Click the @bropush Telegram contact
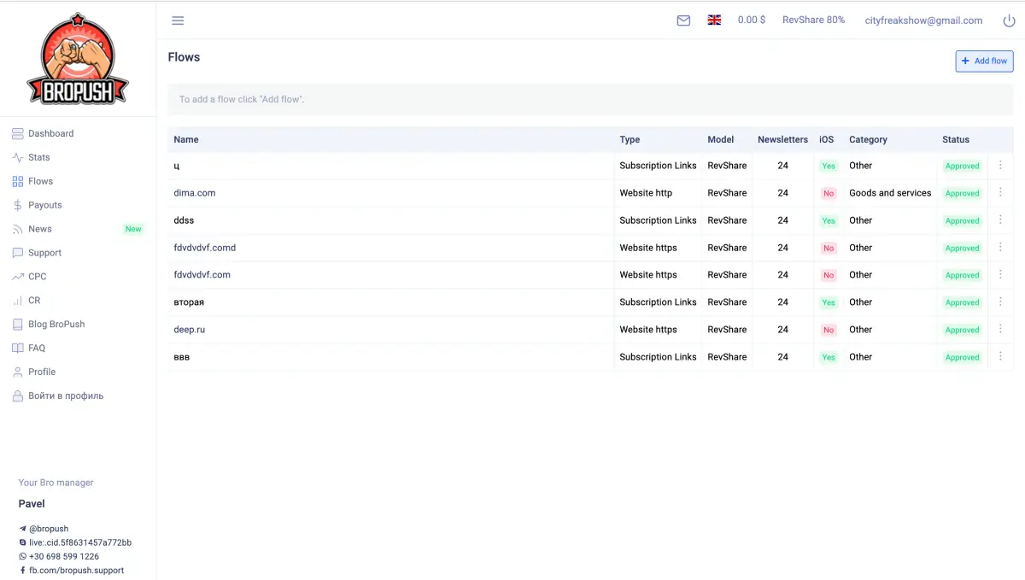 48,529
